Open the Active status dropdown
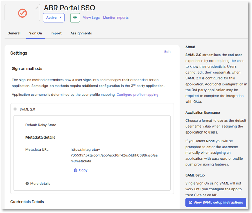252x213 pixels. 54,18
